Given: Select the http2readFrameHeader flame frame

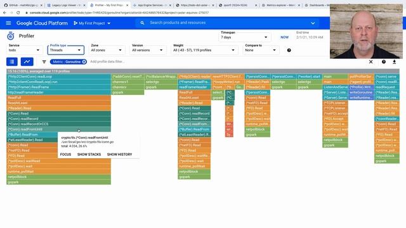Looking at the screenshot, I should click(x=59, y=92).
